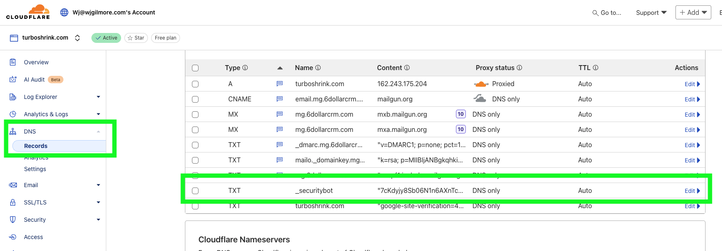
Task: Open comment icon on the CNAME row
Action: tap(280, 99)
